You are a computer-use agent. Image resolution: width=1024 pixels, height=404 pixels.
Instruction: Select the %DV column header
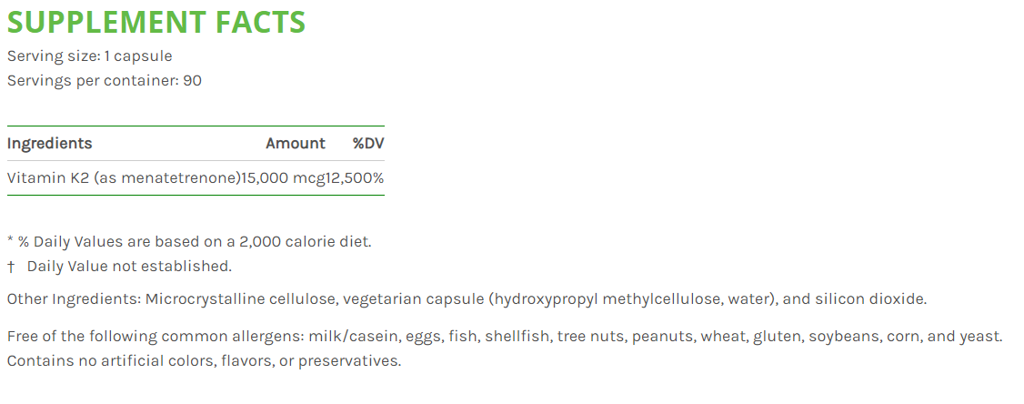(x=368, y=143)
